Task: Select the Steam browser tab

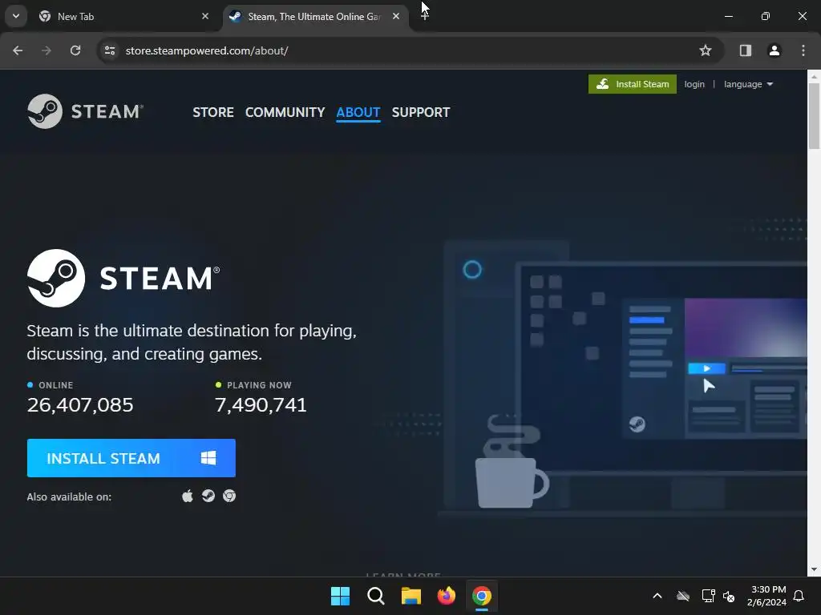Action: pos(315,17)
